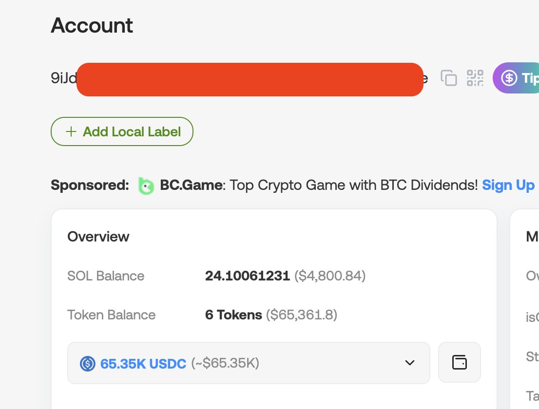Click the dollar icon on Tip button

click(509, 78)
